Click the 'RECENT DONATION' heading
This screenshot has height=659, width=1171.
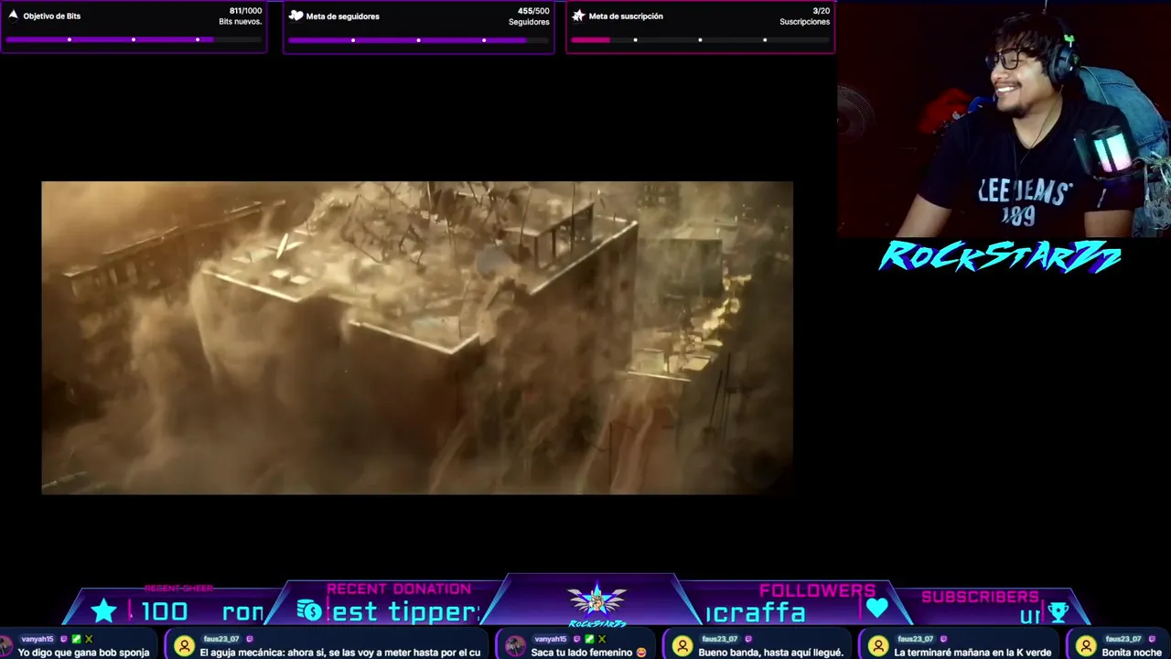click(399, 589)
